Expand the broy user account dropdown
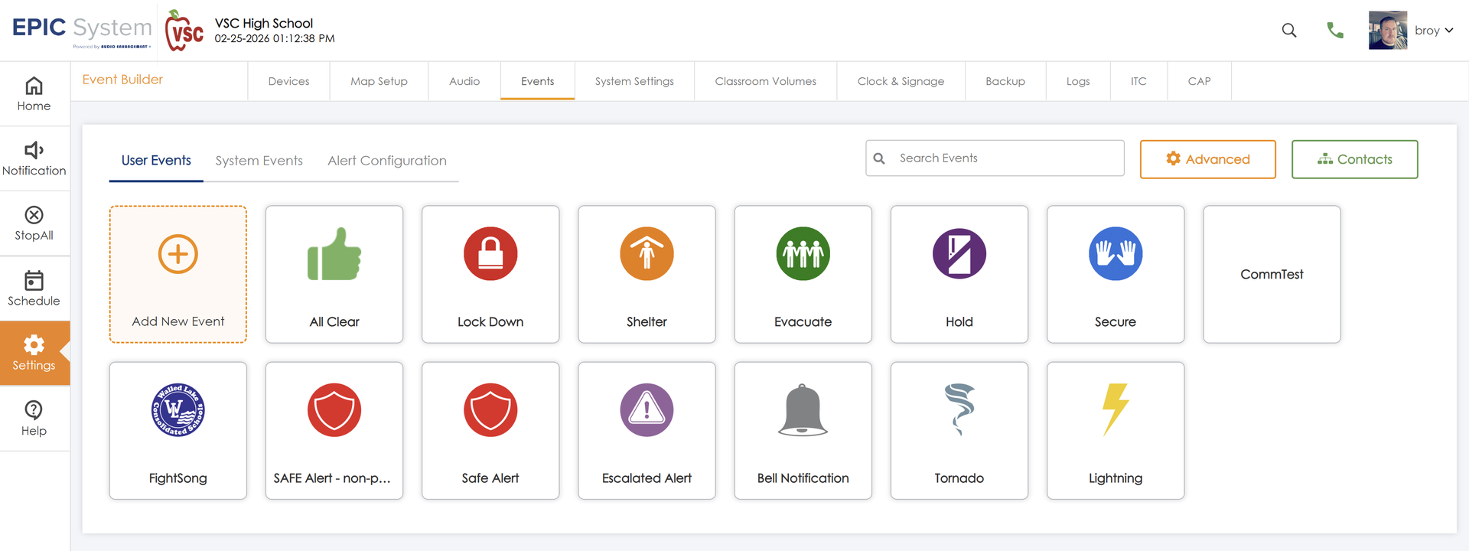Screen dimensions: 1469x551 click(x=1433, y=31)
